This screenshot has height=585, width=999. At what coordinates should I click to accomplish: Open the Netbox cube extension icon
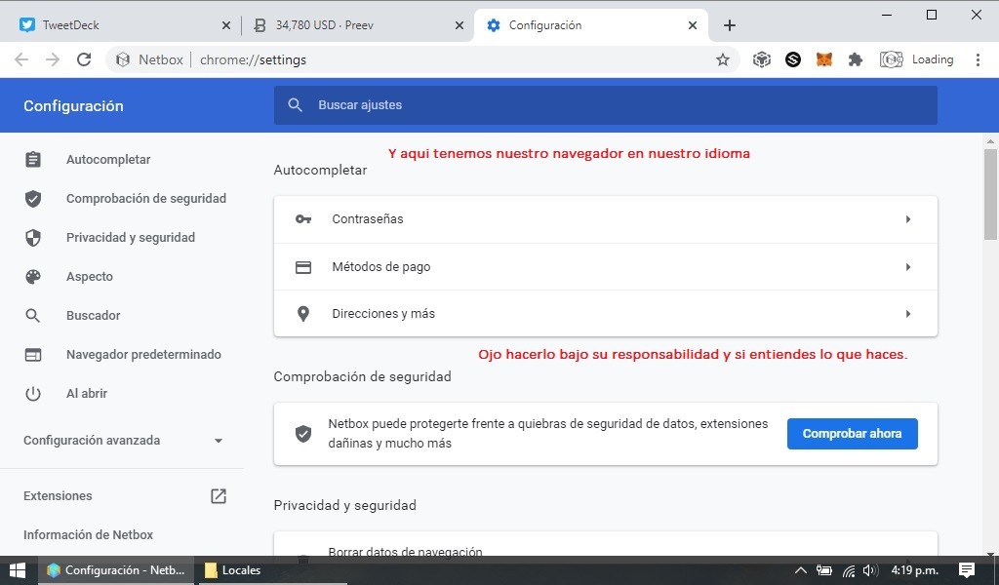761,59
